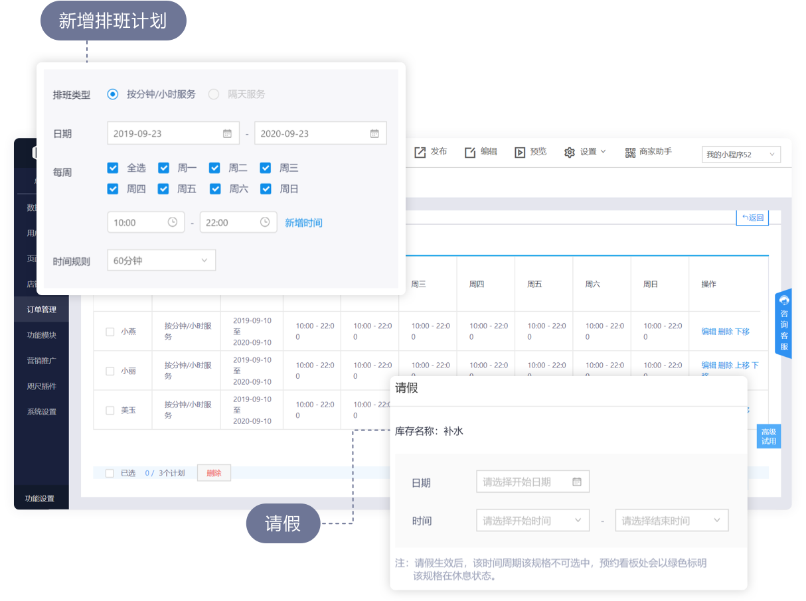
Task: Click the 发布 publish icon
Action: (x=420, y=153)
